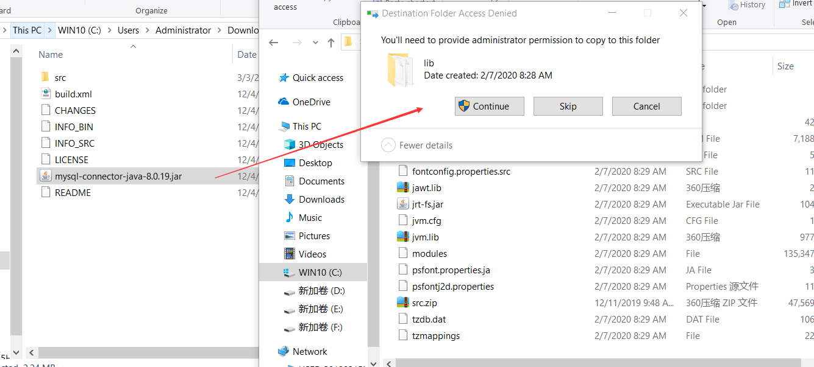The height and width of the screenshot is (367, 814).
Task: Select the psfontj2d.properties file
Action: point(453,287)
